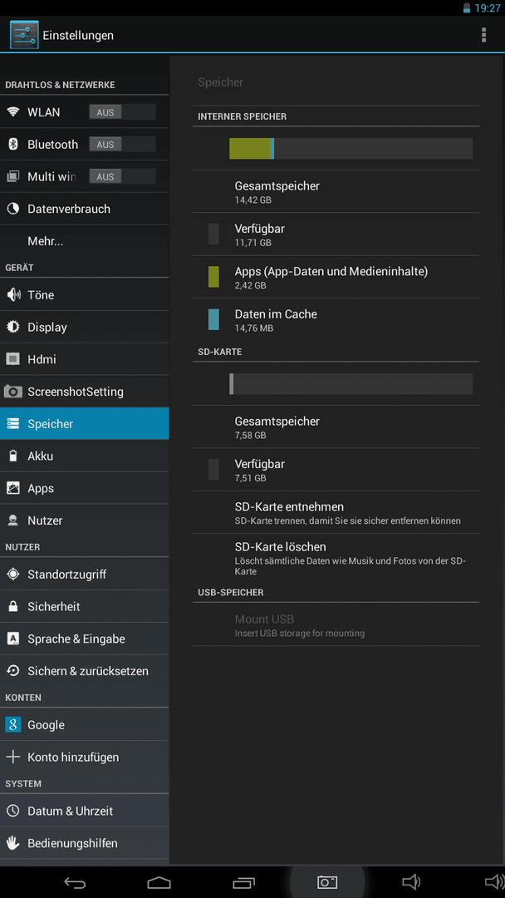Screen dimensions: 505x898
Task: Select Akku in the settings list
Action: click(x=85, y=456)
